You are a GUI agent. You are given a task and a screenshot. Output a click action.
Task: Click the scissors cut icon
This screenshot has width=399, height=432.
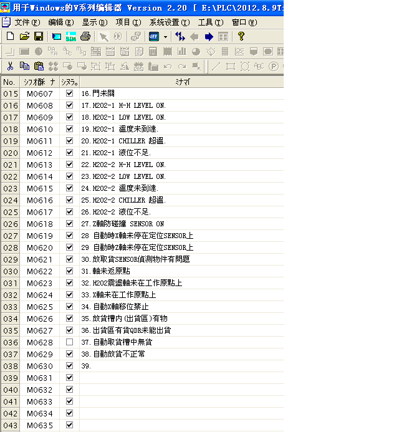point(10,66)
